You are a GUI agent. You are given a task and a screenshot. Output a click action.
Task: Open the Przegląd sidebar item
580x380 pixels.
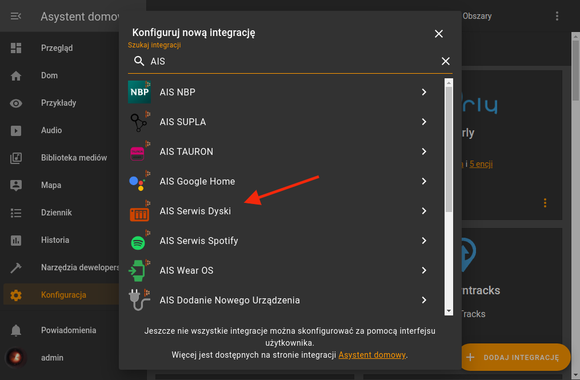(x=61, y=48)
